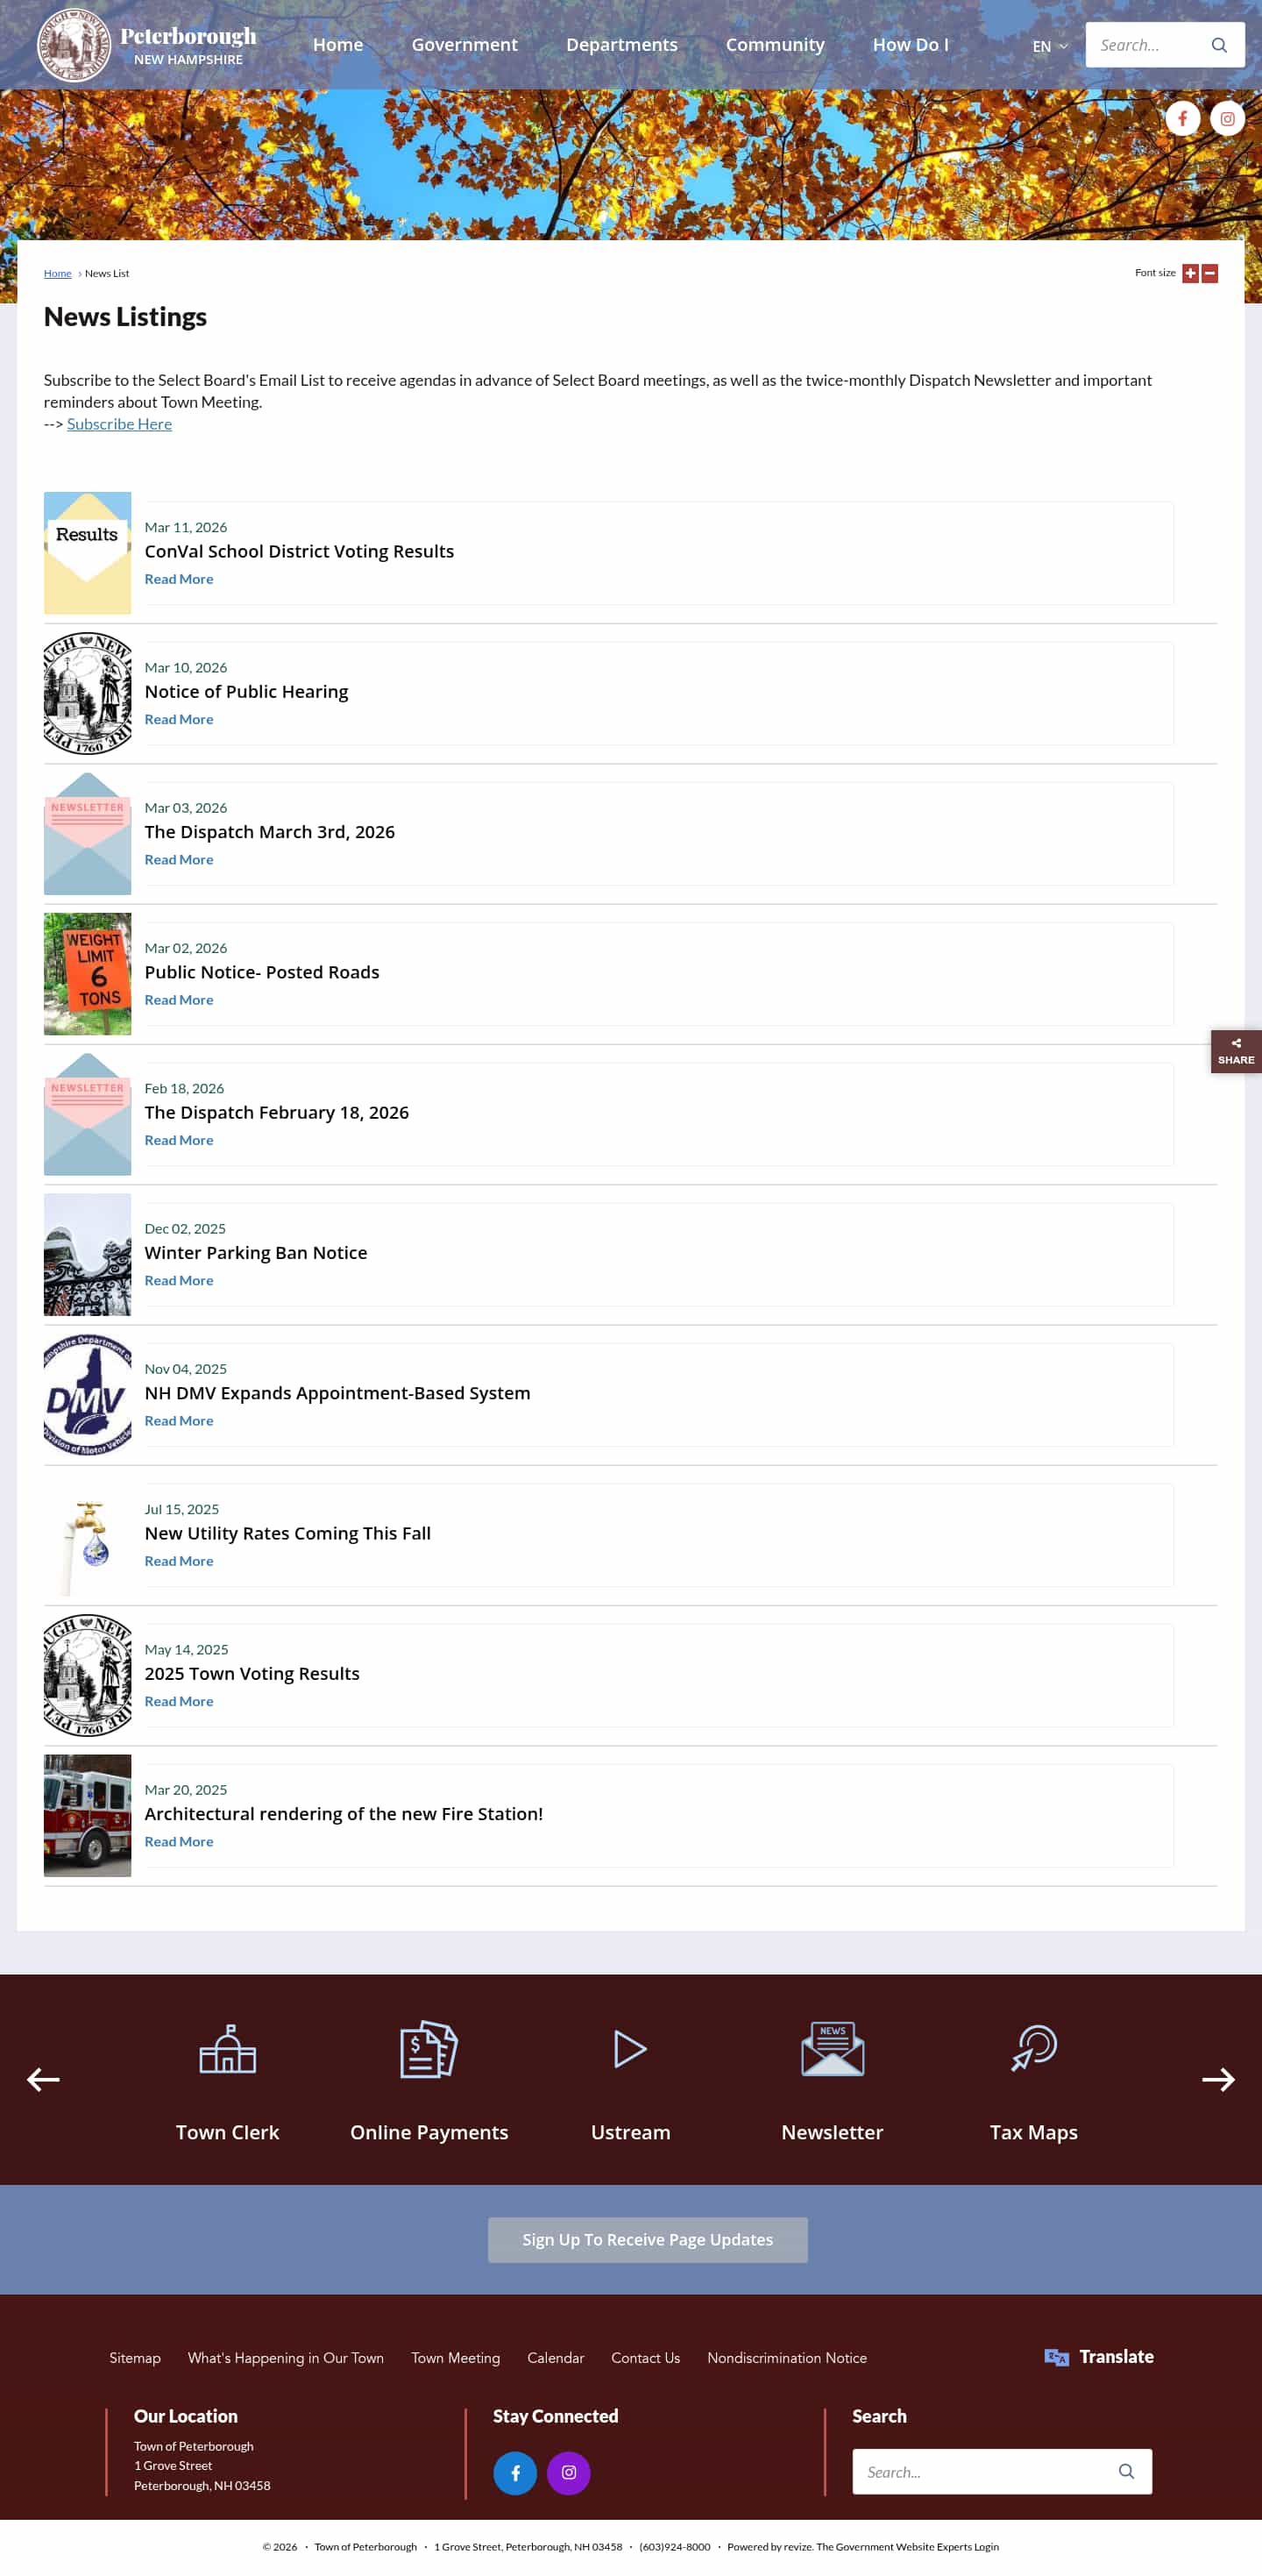Image resolution: width=1262 pixels, height=2576 pixels.
Task: Open the Departments menu
Action: [x=621, y=45]
